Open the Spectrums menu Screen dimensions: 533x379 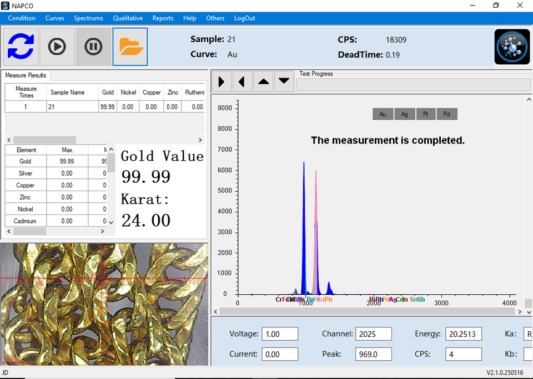(88, 18)
